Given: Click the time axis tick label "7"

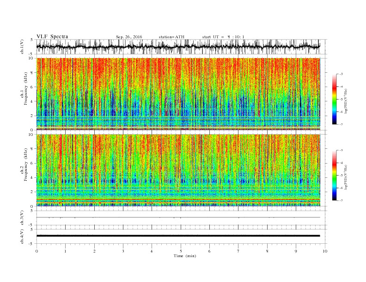Looking at the screenshot, I should point(238,251).
